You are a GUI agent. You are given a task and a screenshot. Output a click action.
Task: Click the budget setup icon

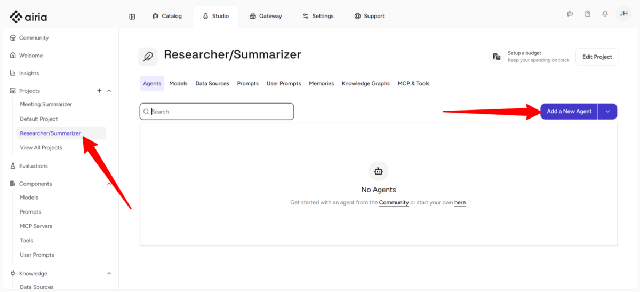(x=497, y=57)
